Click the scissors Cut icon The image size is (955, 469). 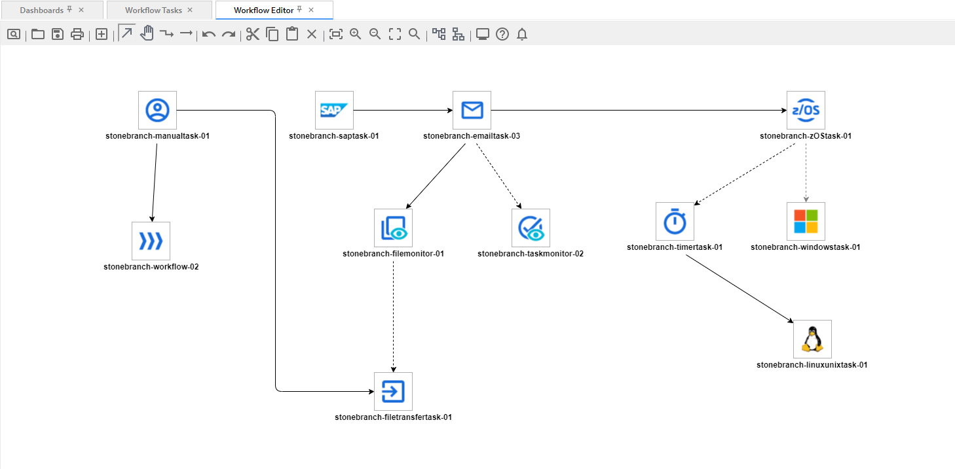tap(253, 34)
